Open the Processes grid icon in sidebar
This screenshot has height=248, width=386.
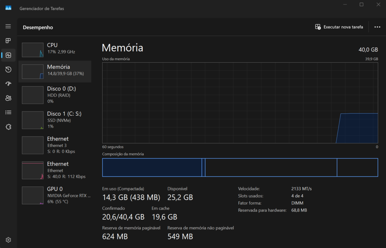pyautogui.click(x=8, y=40)
